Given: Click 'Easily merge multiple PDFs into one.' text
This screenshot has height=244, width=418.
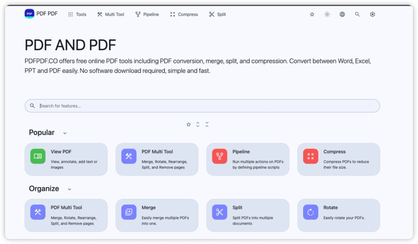Looking at the screenshot, I should (165, 221).
